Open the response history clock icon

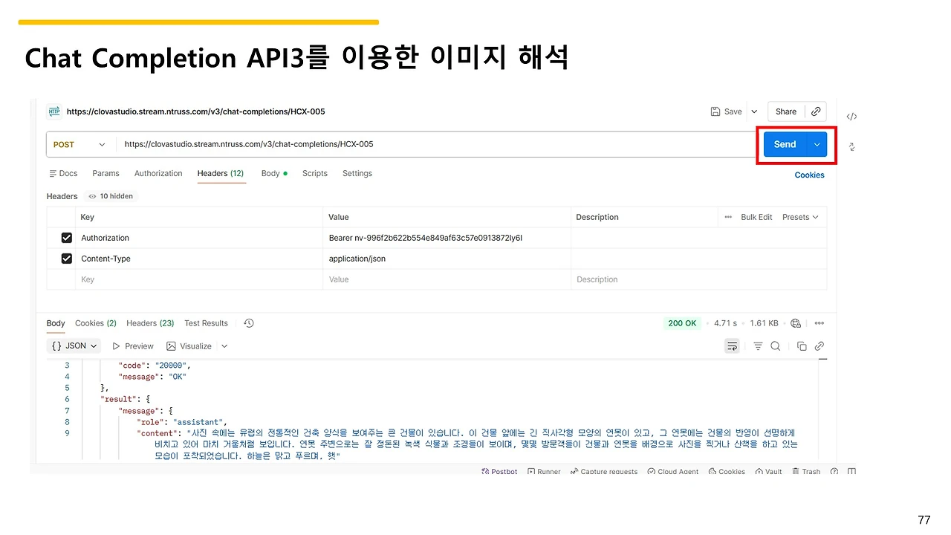point(249,323)
